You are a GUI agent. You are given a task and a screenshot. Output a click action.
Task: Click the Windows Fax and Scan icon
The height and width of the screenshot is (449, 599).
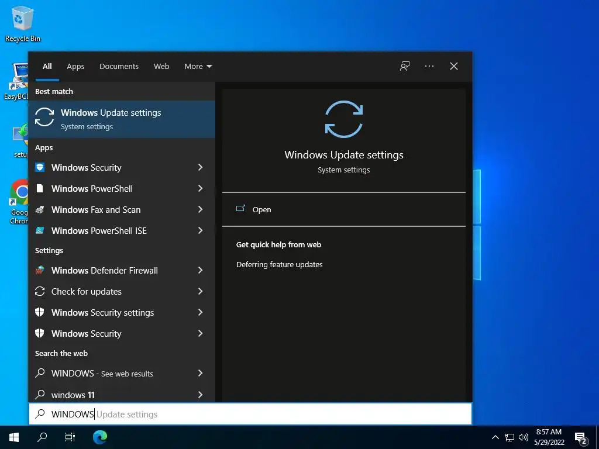(x=40, y=209)
